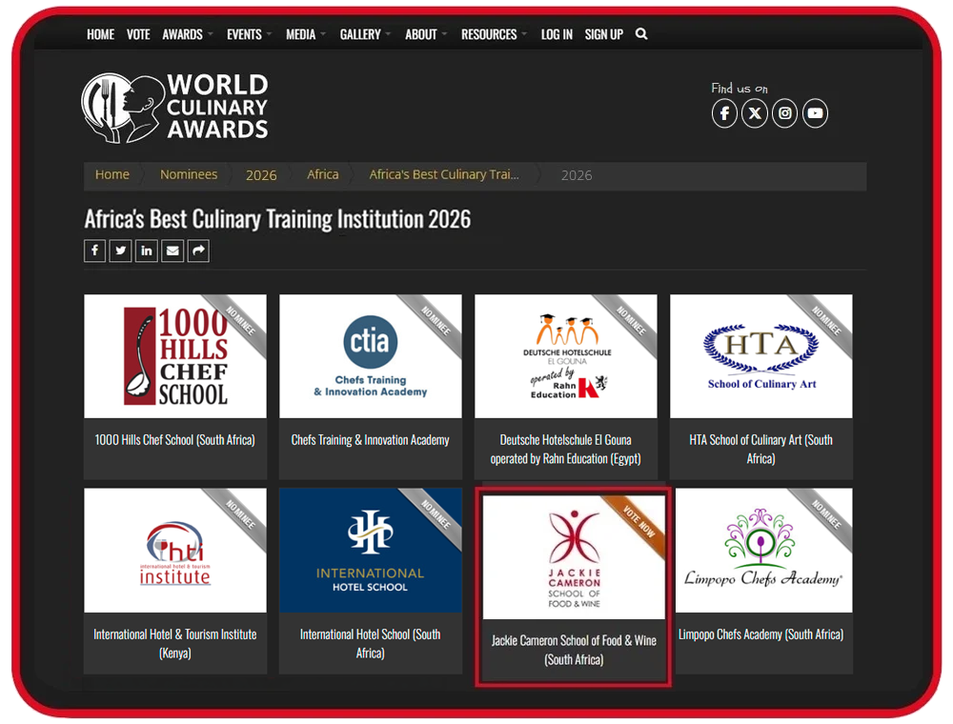This screenshot has height=724, width=953.
Task: Expand the Gallery dropdown menu
Action: pos(365,34)
